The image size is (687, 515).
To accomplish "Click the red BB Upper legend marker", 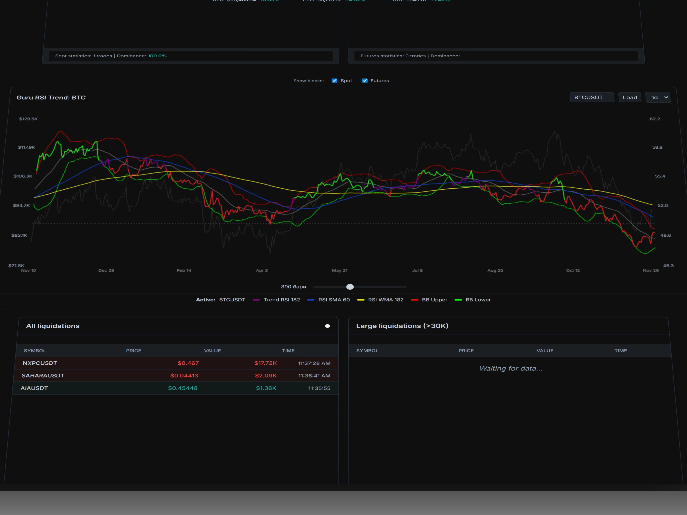I will (x=414, y=300).
